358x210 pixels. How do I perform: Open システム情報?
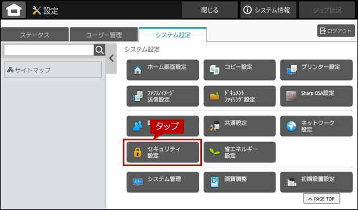[268, 10]
